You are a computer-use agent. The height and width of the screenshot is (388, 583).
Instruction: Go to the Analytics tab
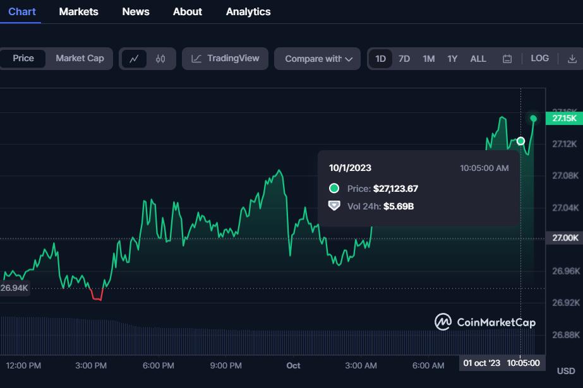tap(248, 11)
